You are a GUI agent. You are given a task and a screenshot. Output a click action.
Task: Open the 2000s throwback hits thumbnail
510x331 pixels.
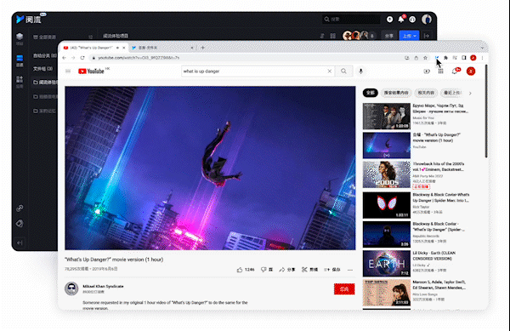387,174
